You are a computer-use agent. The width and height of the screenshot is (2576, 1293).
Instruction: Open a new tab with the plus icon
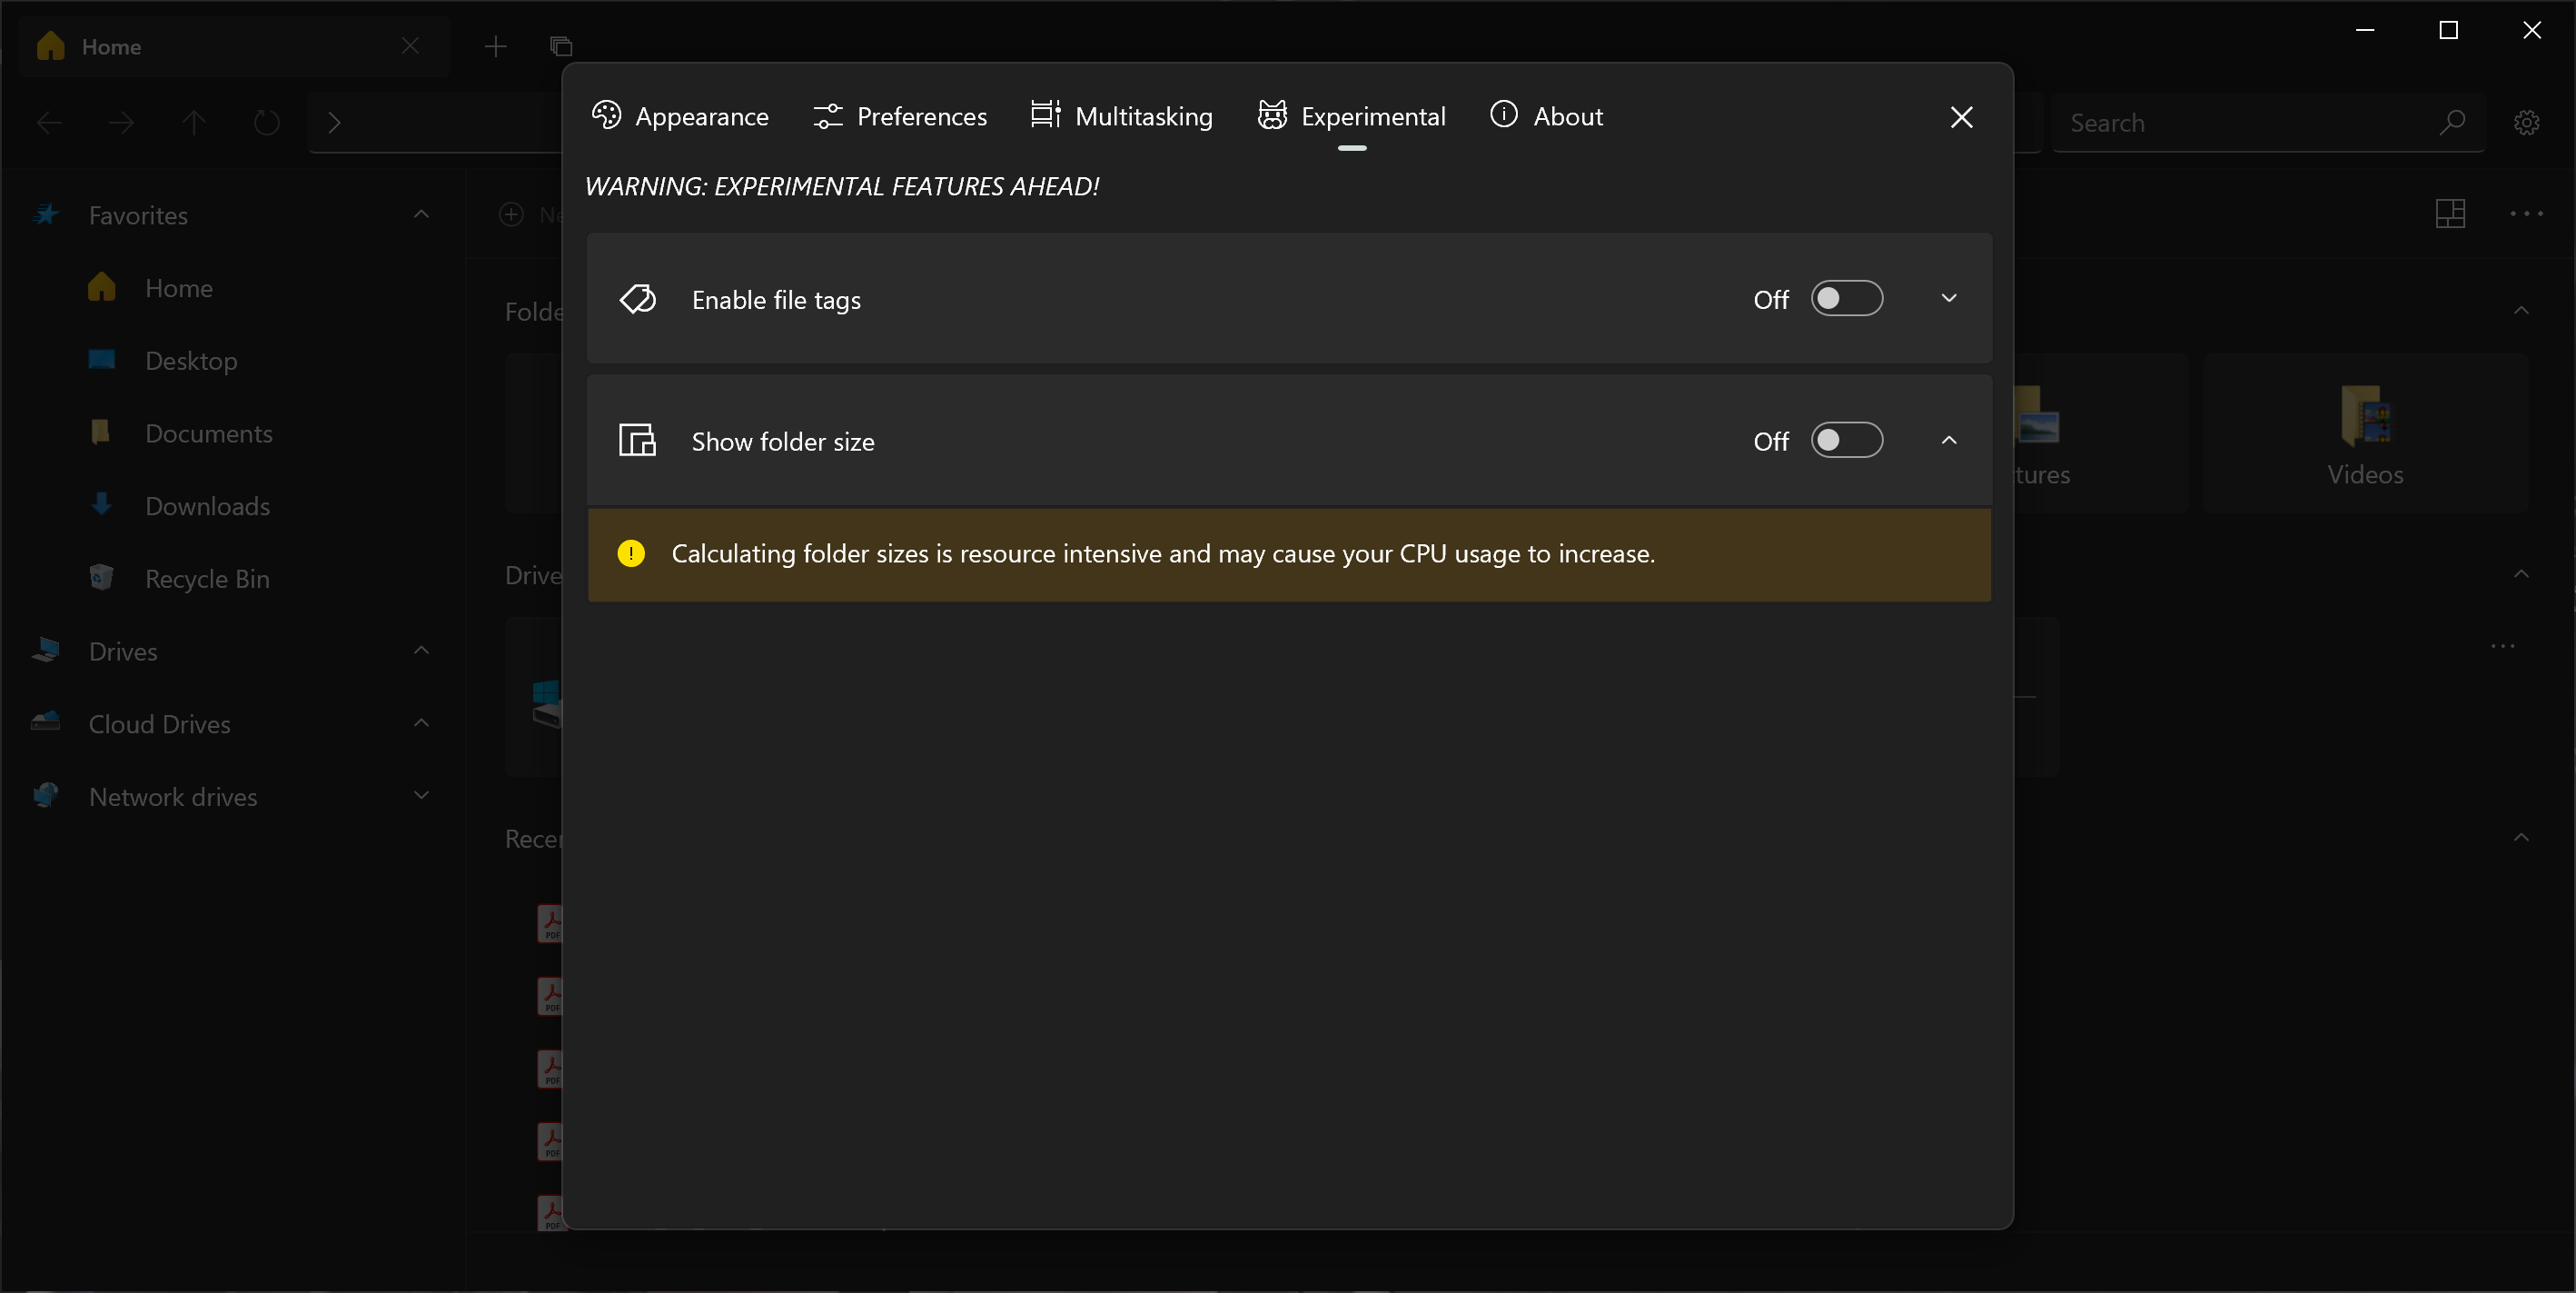pyautogui.click(x=495, y=46)
